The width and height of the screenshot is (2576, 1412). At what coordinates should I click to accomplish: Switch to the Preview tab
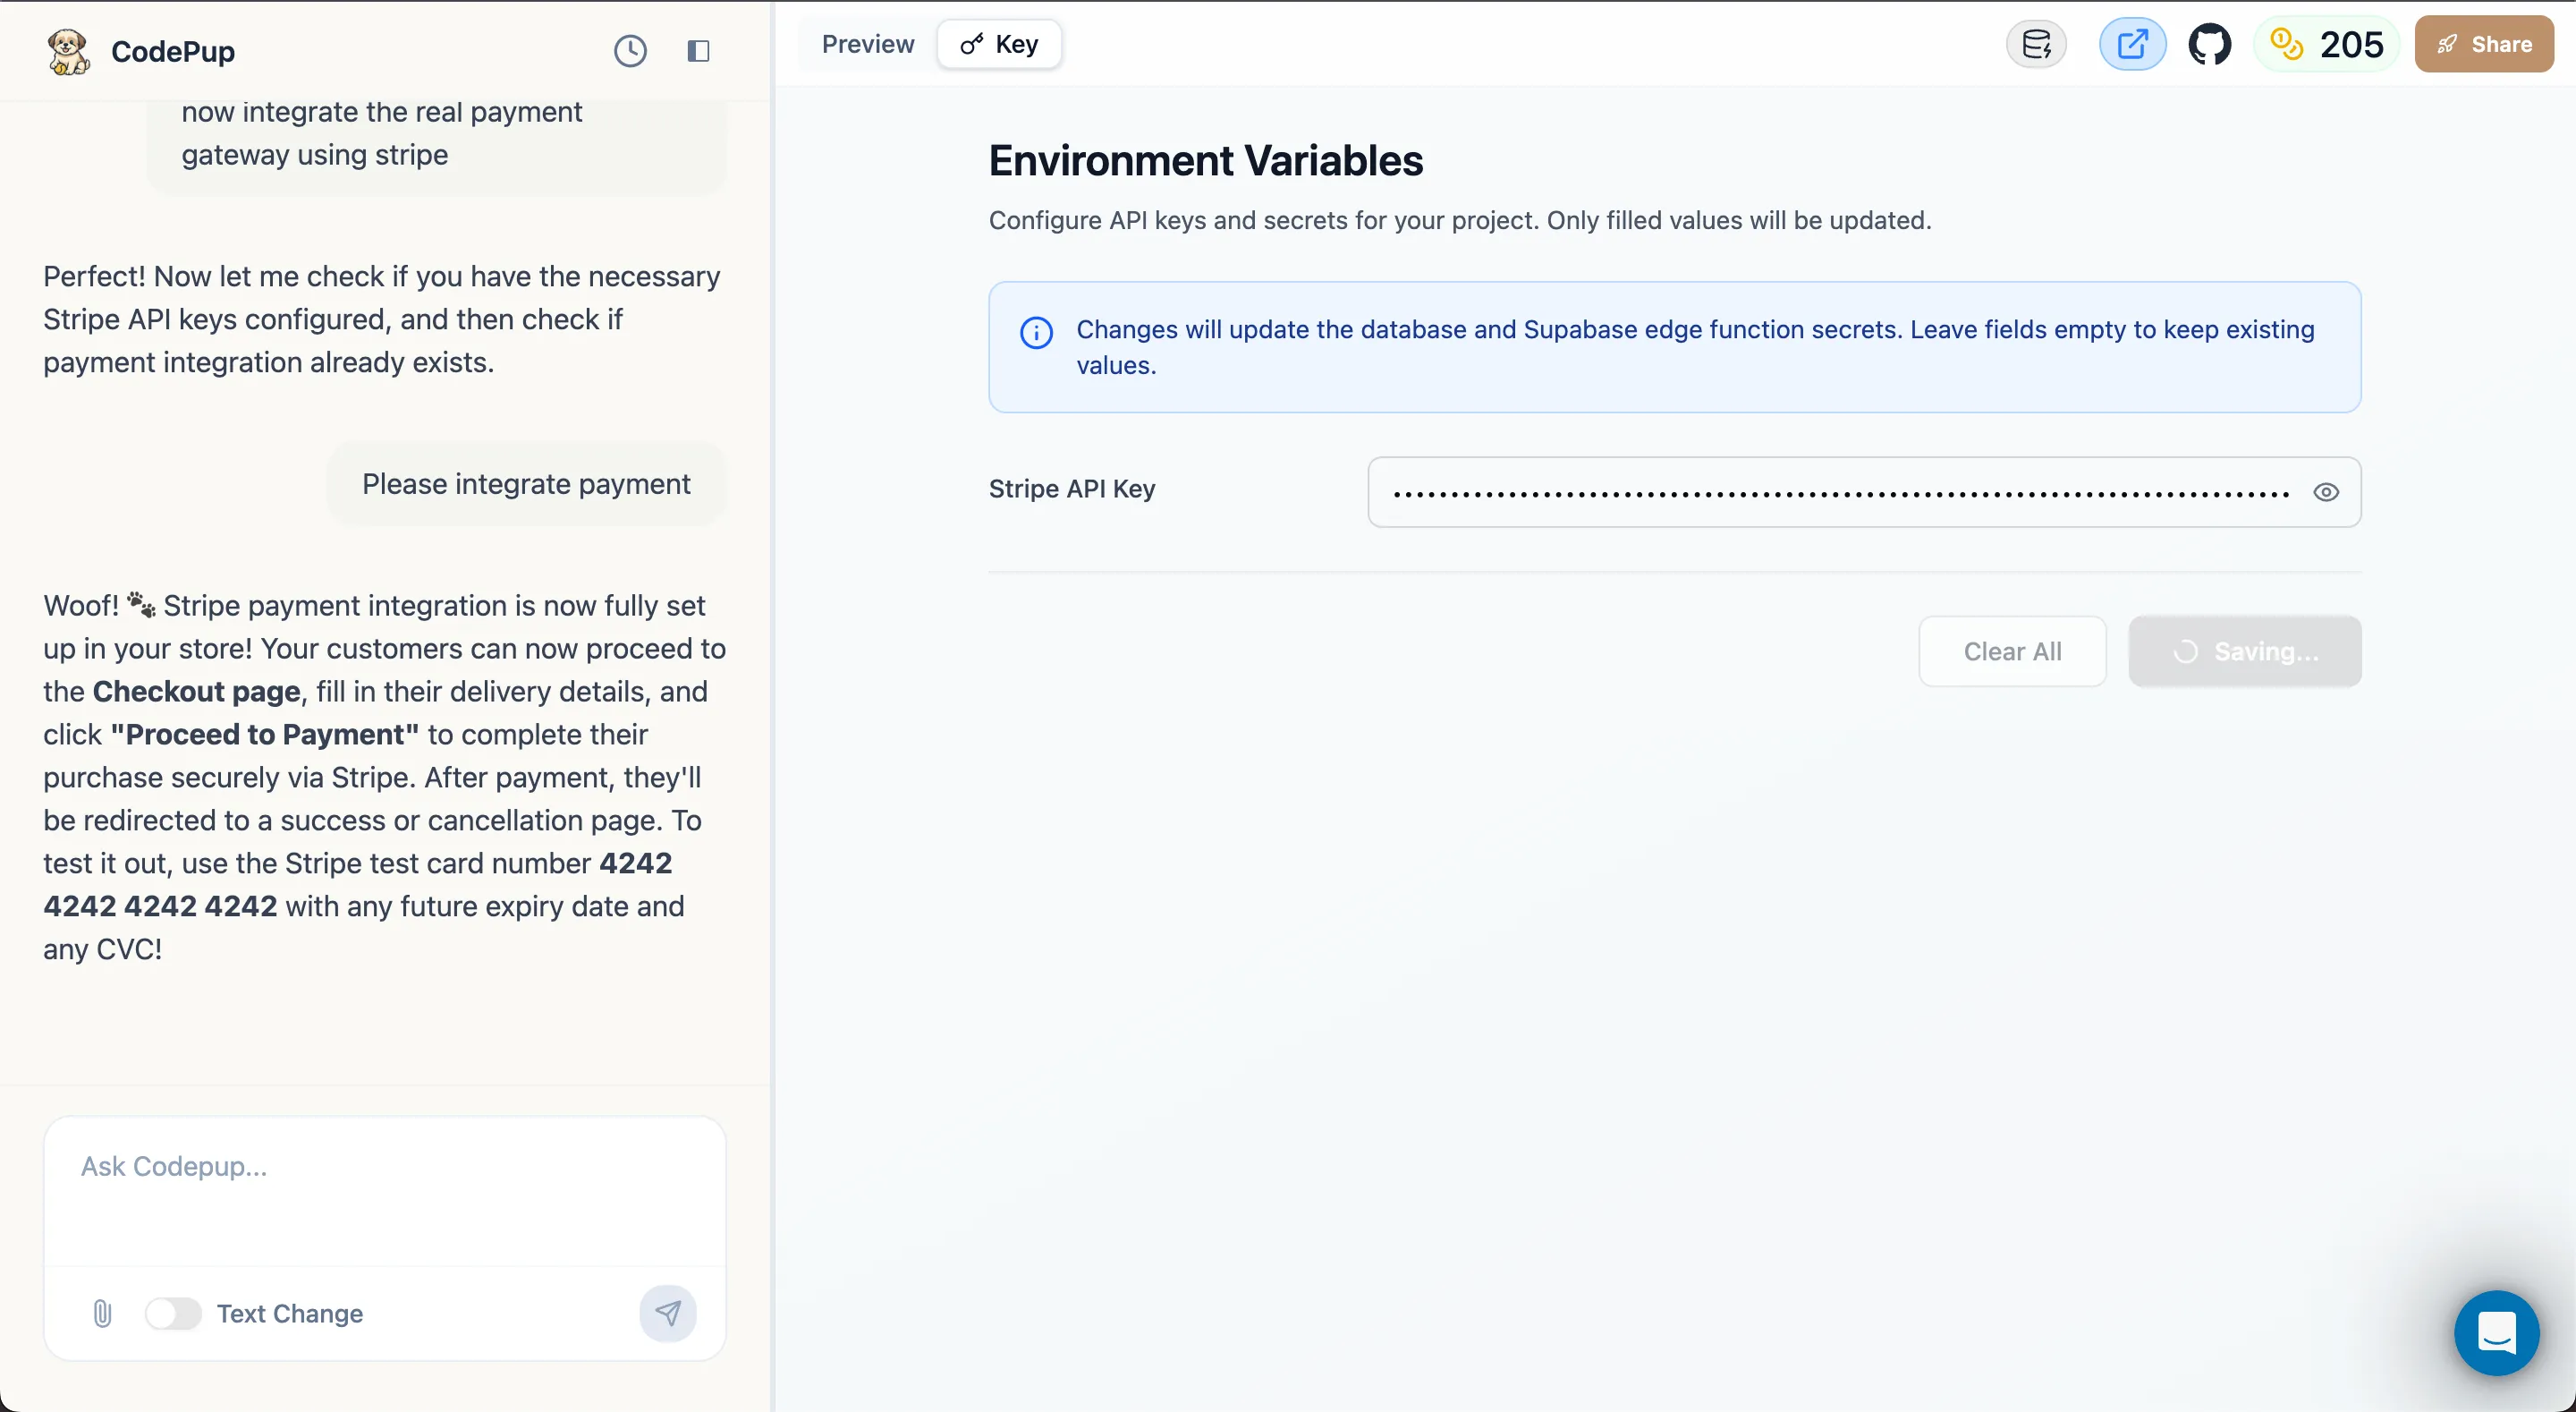pos(867,44)
